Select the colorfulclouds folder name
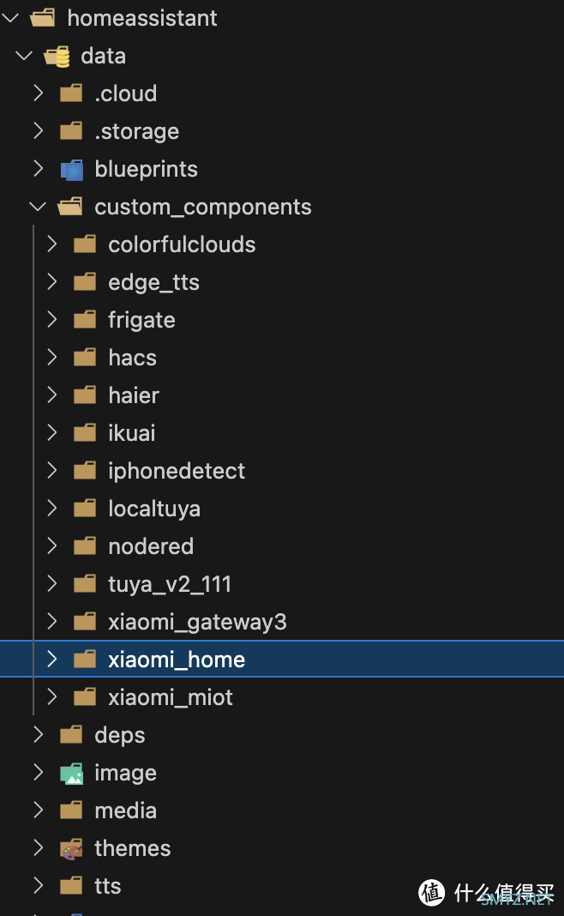Screen dimensions: 564x916 [x=182, y=244]
